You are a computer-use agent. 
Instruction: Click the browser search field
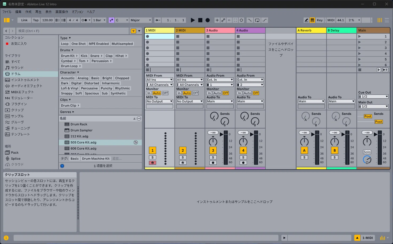click(x=73, y=31)
